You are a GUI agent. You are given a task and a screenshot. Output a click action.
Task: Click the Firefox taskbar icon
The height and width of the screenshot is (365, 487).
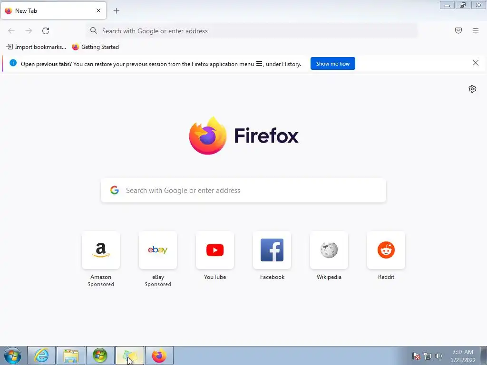click(159, 355)
